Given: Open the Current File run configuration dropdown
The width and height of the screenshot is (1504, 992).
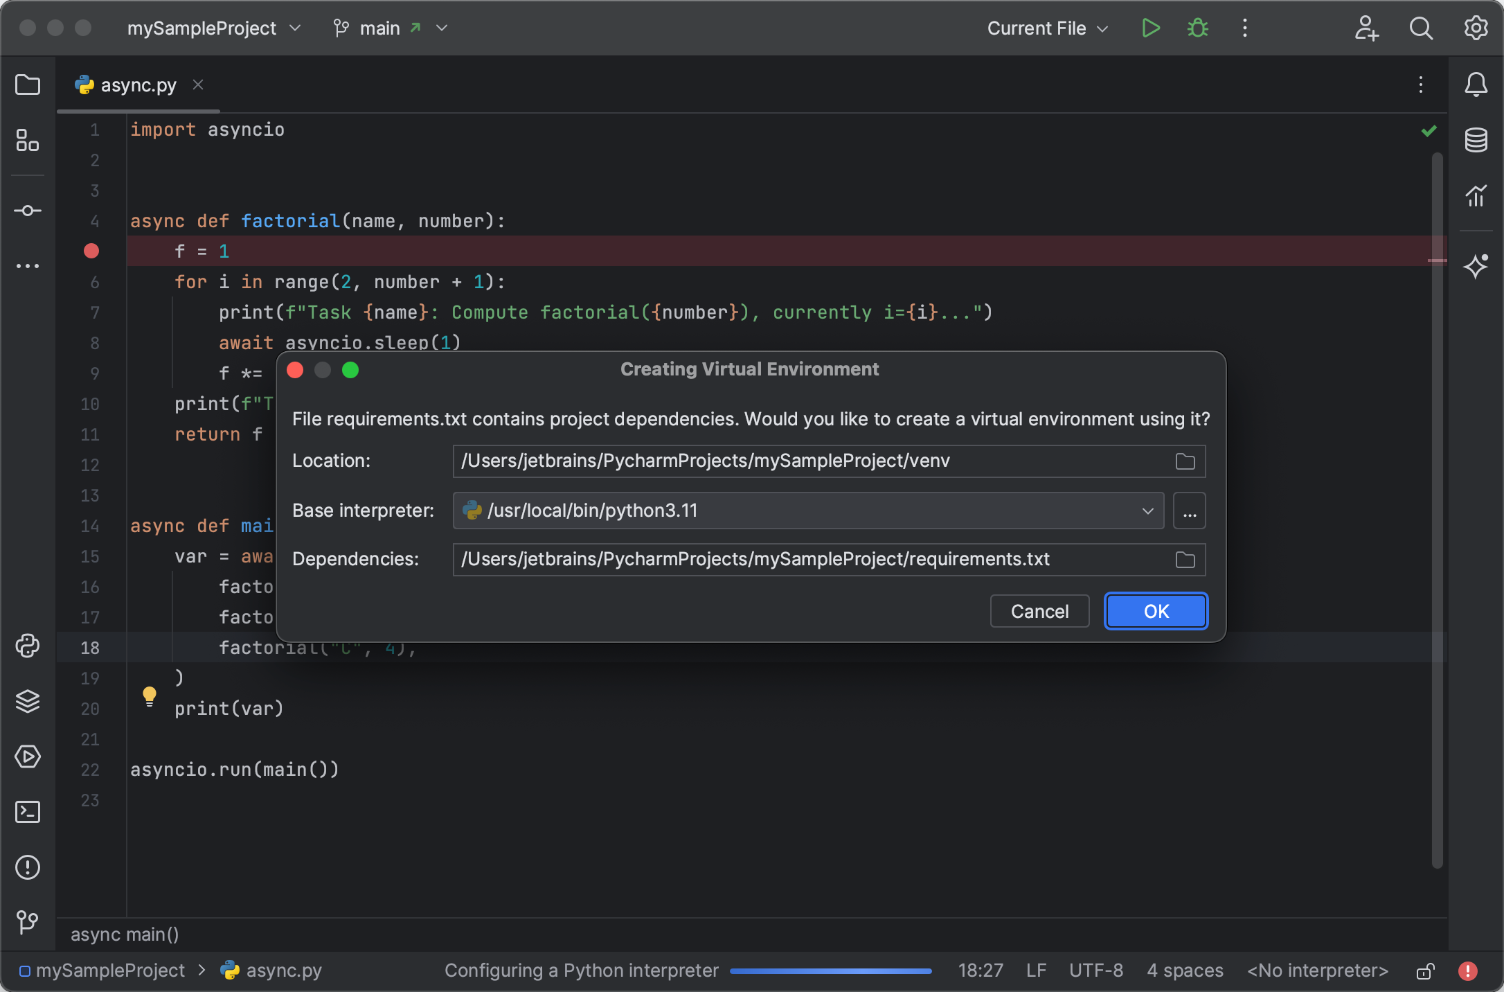Looking at the screenshot, I should pyautogui.click(x=1046, y=28).
